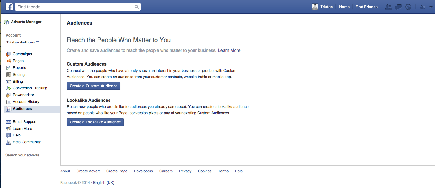Click the Power editor icon
435x188 pixels.
8,95
